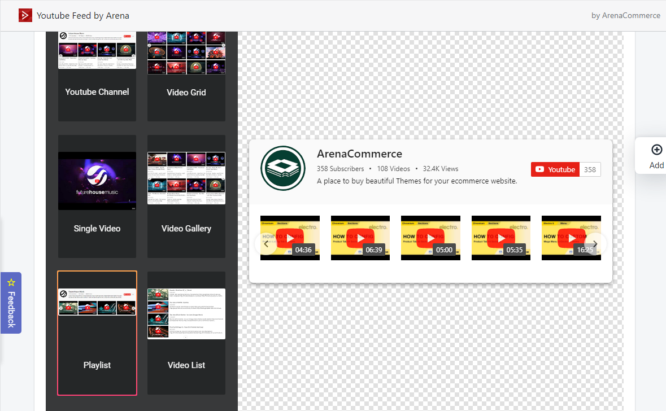The width and height of the screenshot is (666, 411).
Task: Click the star icon on Feedback tab
Action: coord(11,282)
